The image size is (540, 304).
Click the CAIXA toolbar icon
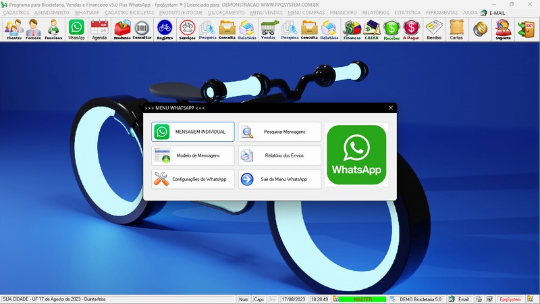coord(371,29)
